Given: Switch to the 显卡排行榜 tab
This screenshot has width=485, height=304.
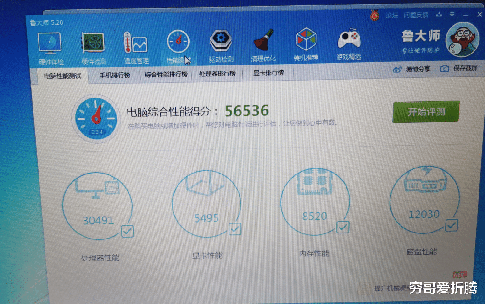Looking at the screenshot, I should tap(268, 73).
